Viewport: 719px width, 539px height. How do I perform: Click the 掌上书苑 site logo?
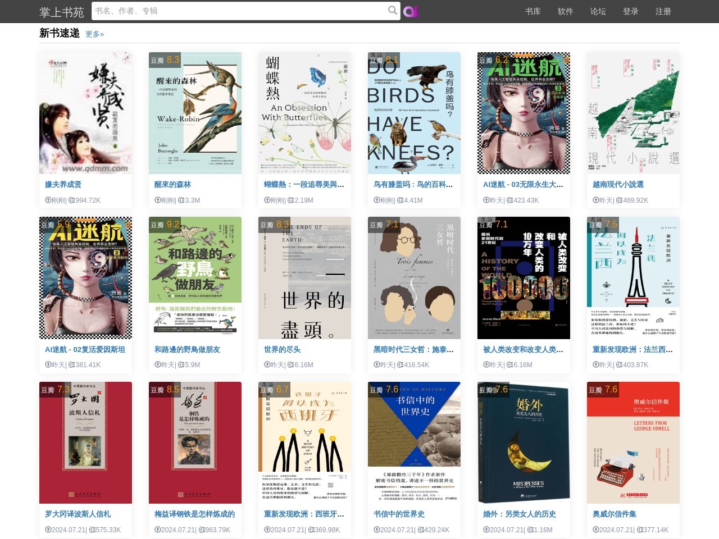click(x=61, y=12)
